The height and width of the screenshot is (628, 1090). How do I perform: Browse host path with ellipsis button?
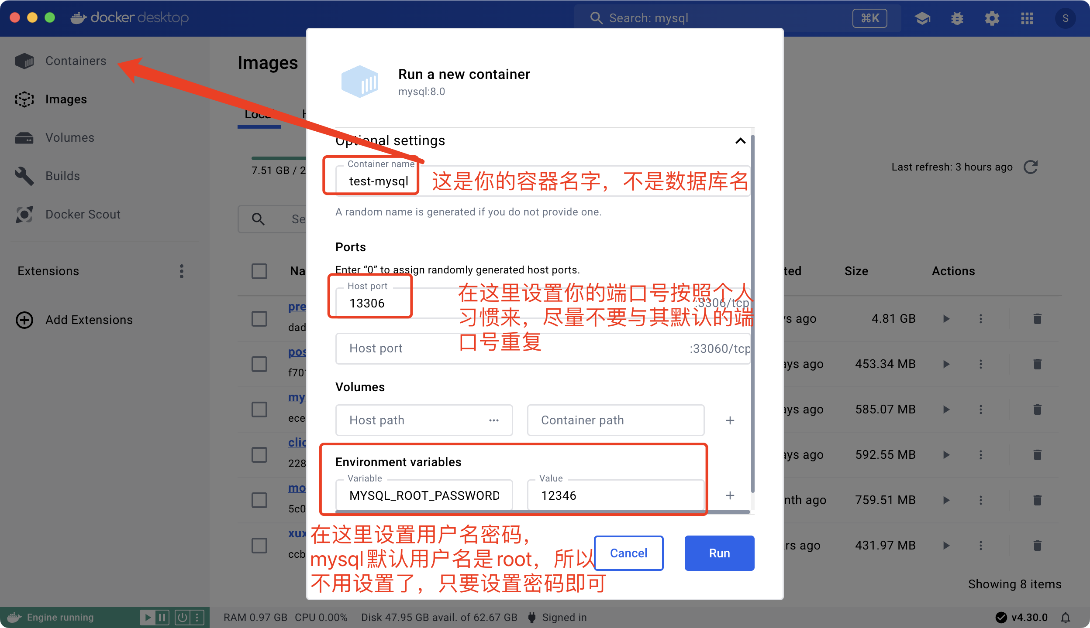tap(494, 420)
